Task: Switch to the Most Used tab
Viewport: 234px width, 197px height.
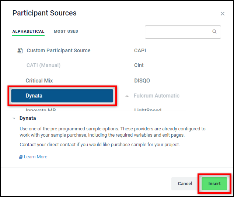Action: click(x=66, y=31)
